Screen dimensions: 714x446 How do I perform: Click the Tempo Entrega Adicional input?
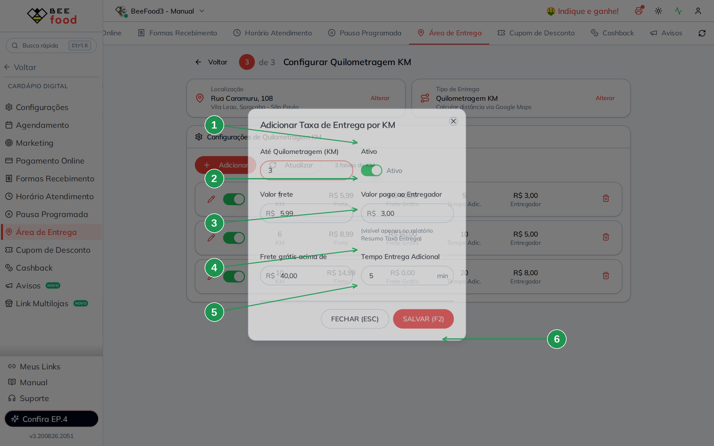click(407, 276)
